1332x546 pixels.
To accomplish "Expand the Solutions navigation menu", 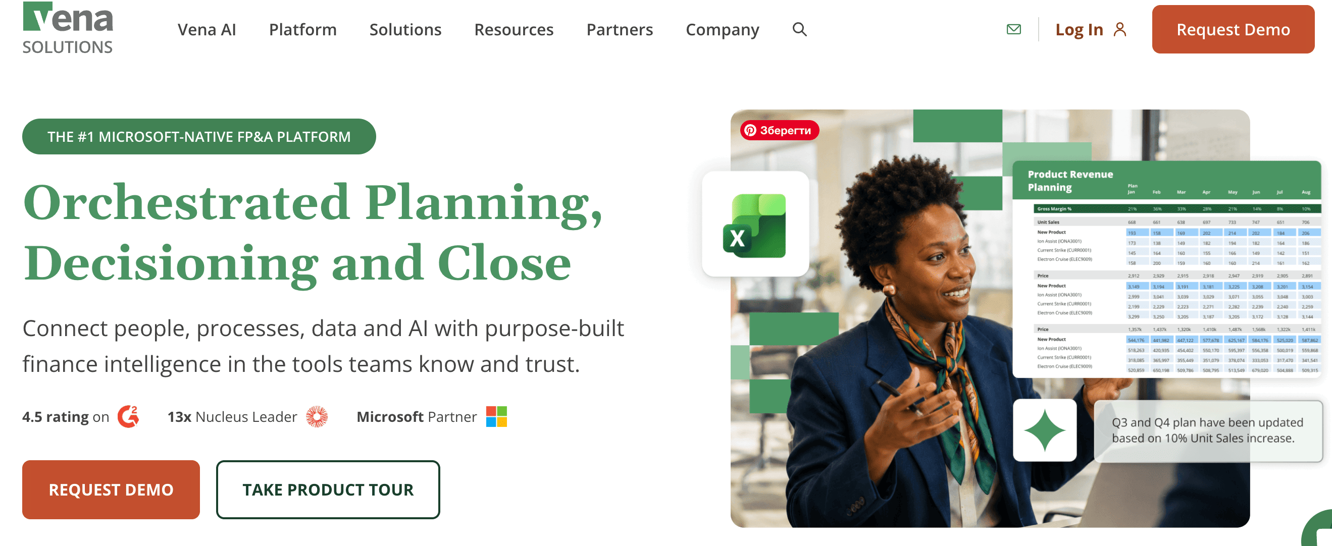I will [405, 29].
